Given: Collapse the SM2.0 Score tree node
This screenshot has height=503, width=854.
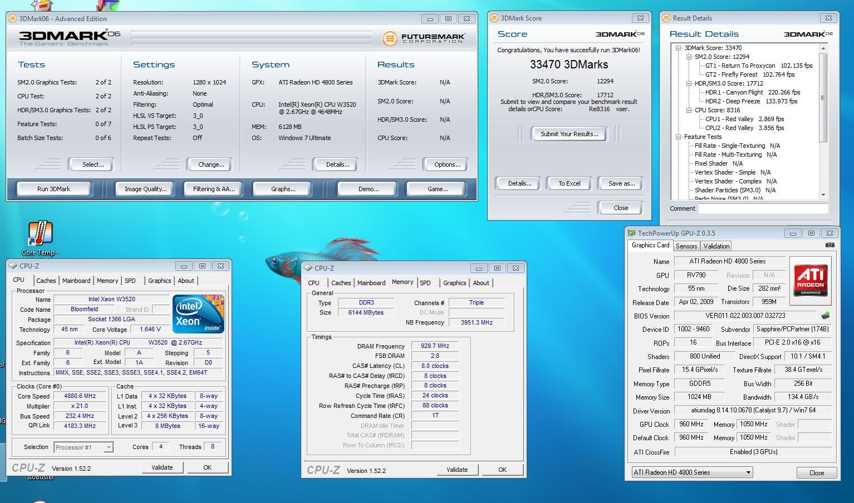Looking at the screenshot, I should (x=689, y=57).
